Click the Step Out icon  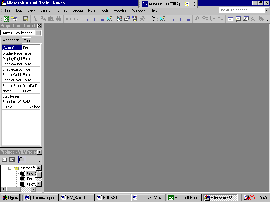tap(221, 19)
